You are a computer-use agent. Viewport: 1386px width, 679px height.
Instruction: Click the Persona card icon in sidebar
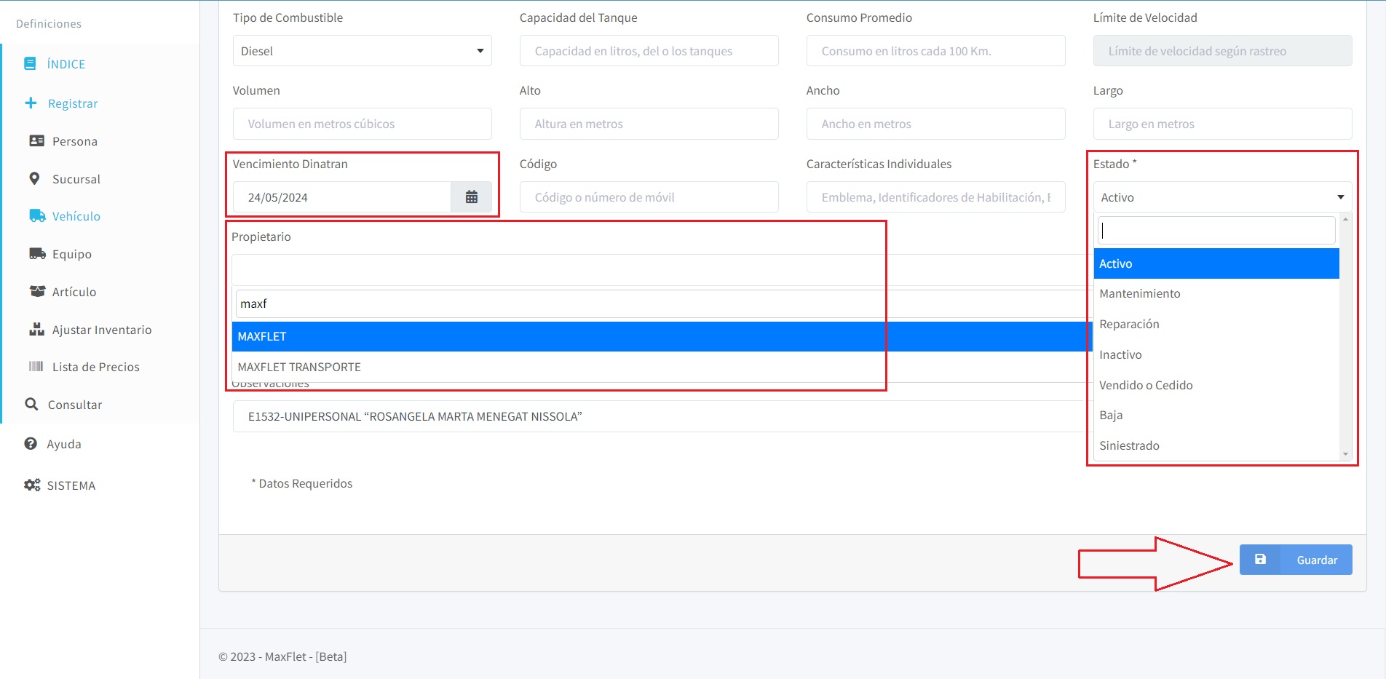click(x=36, y=141)
